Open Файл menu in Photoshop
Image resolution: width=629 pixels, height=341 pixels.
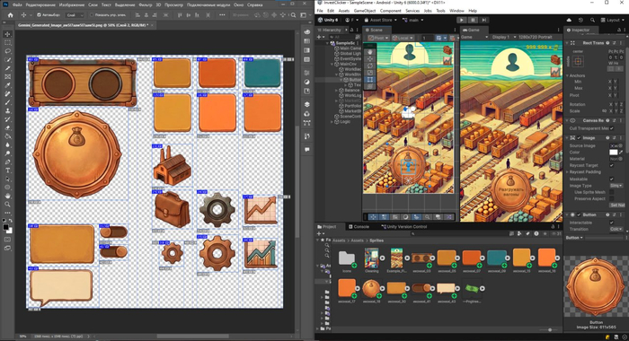(17, 5)
